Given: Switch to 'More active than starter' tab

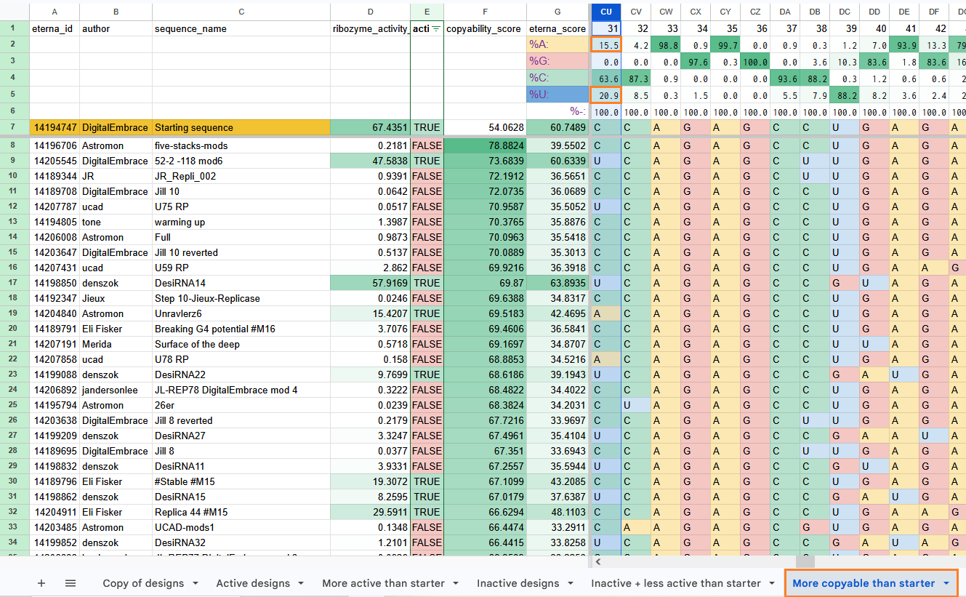Looking at the screenshot, I should [x=383, y=583].
